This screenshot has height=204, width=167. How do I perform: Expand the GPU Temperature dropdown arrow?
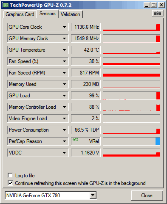[64, 50]
